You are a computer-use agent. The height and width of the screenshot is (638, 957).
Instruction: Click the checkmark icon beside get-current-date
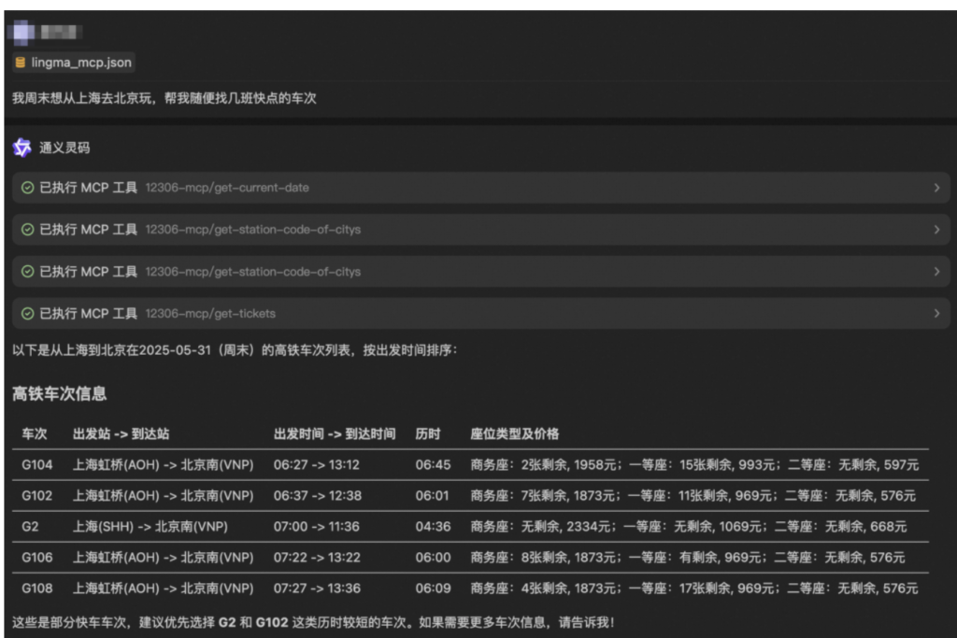pos(28,188)
